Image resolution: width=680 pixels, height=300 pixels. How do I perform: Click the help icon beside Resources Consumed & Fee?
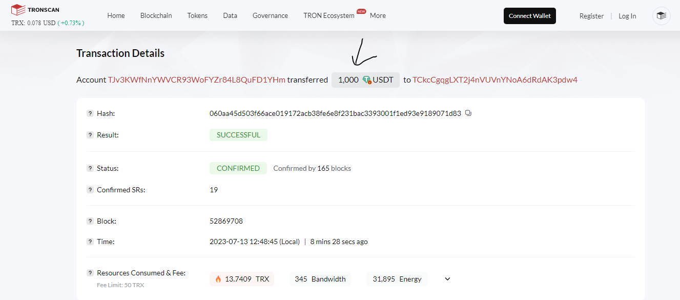pyautogui.click(x=90, y=273)
